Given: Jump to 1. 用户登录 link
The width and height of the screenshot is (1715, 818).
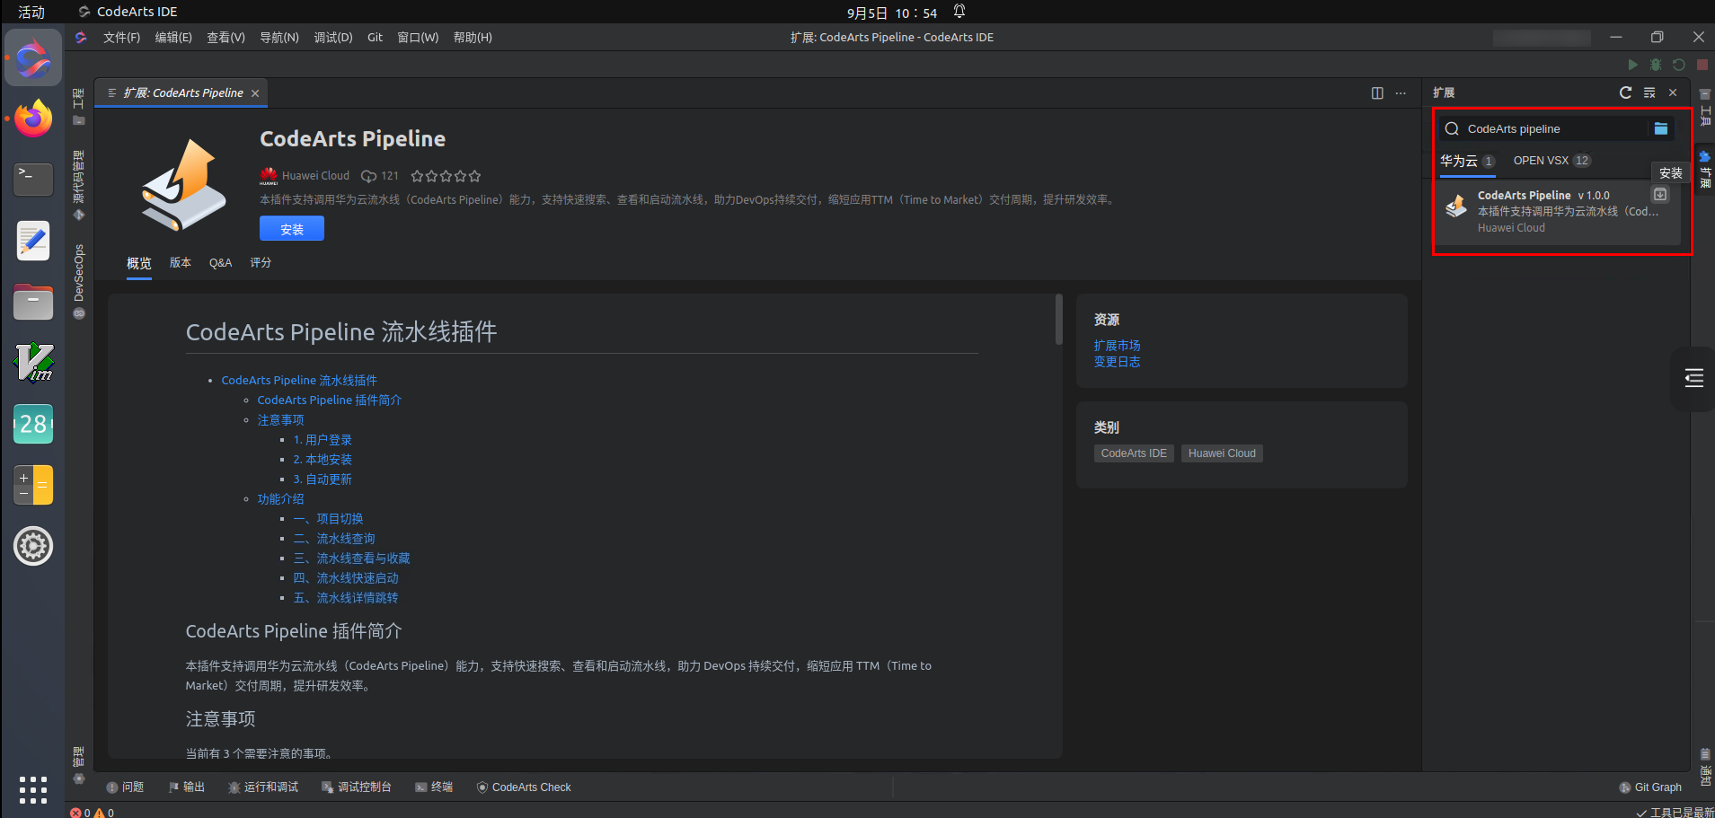Looking at the screenshot, I should tap(323, 440).
